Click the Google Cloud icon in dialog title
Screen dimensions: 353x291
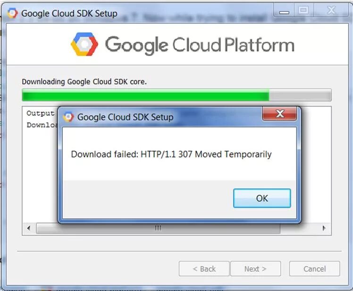pos(68,117)
